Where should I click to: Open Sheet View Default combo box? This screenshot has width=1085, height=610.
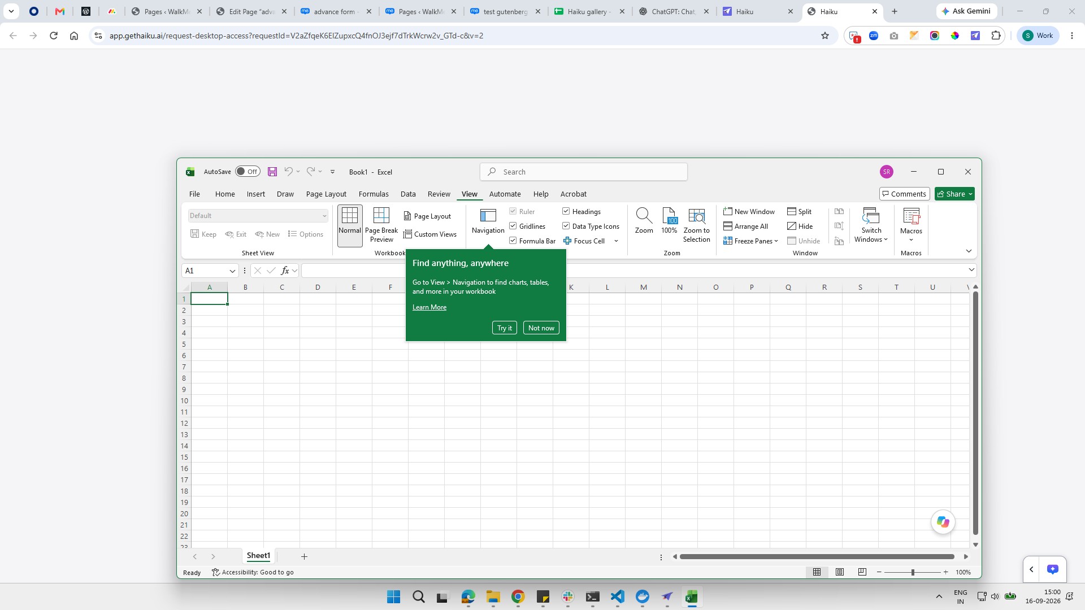(258, 216)
